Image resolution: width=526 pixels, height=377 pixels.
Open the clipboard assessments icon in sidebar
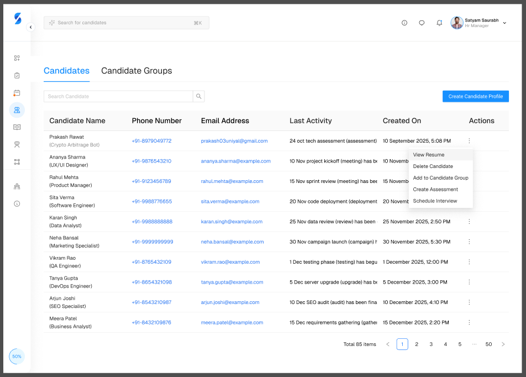click(x=17, y=75)
